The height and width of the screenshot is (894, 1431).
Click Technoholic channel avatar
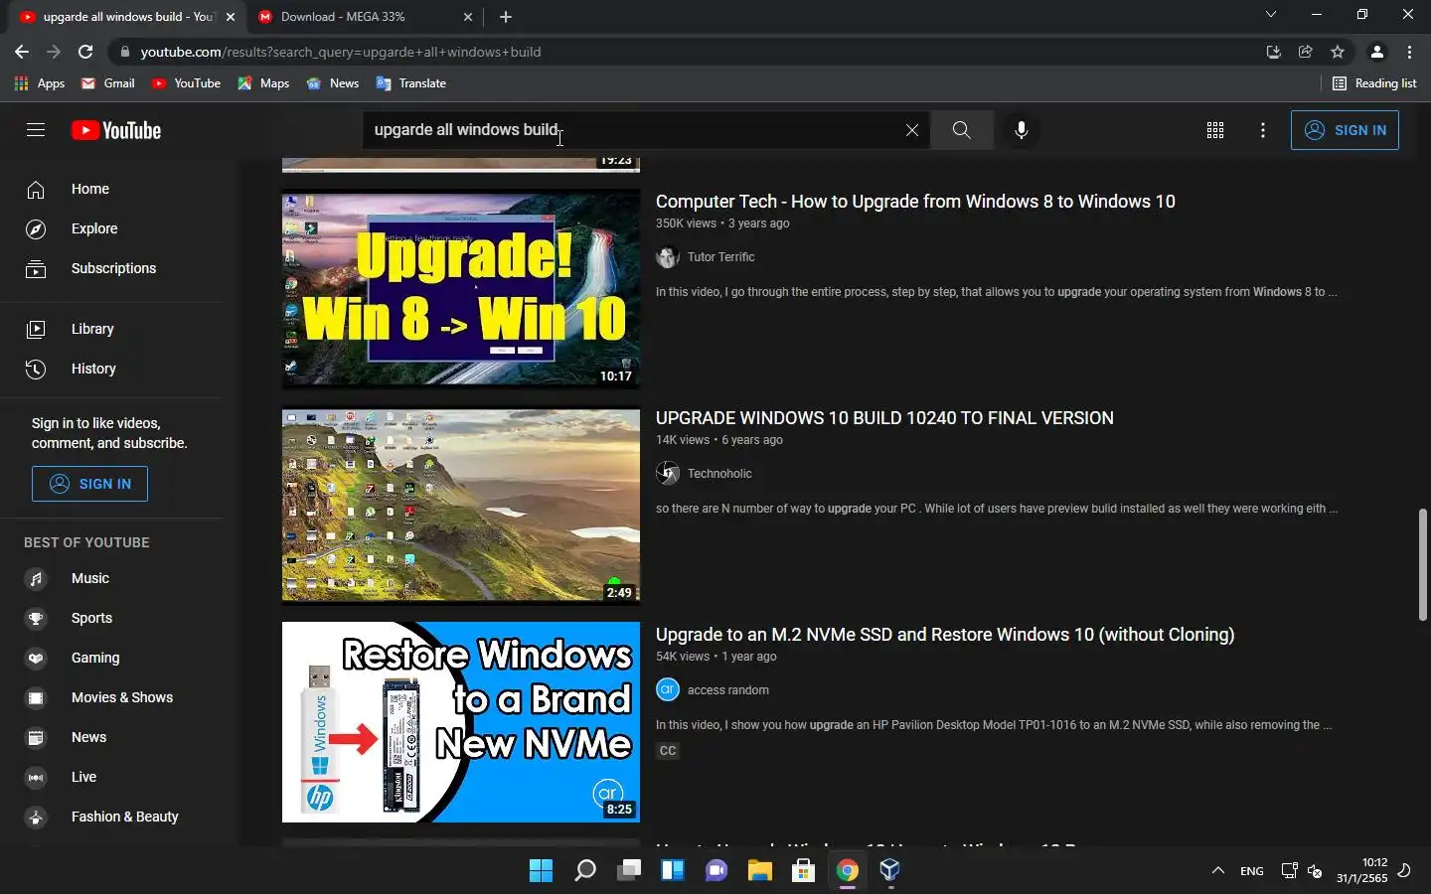click(668, 474)
